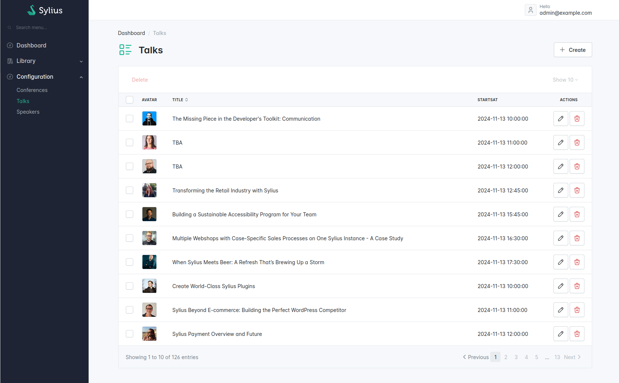Toggle the select-all checkbox in table header

click(x=130, y=100)
